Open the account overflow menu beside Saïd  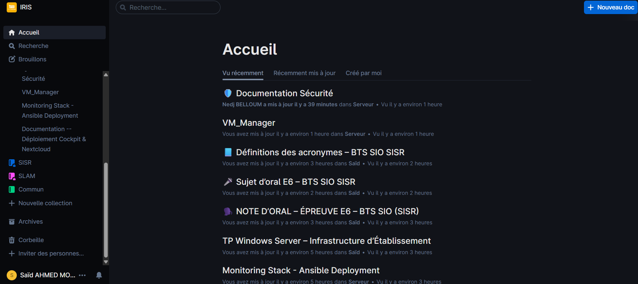[x=82, y=275]
